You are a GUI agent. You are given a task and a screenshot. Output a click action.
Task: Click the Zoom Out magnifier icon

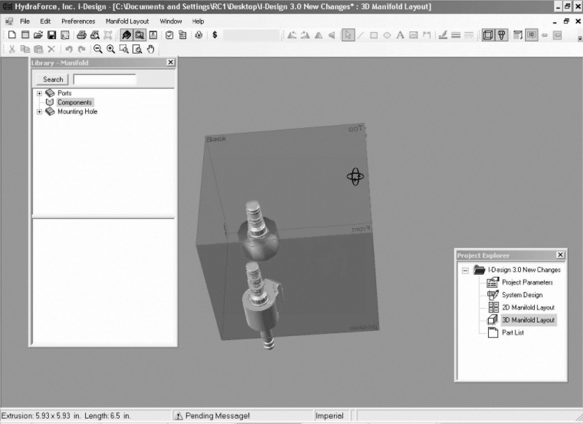98,49
